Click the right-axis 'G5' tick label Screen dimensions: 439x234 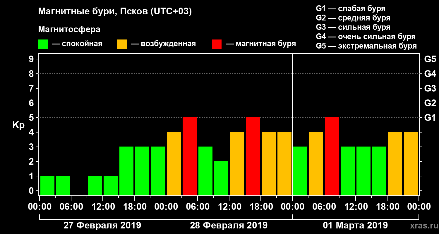click(430, 59)
